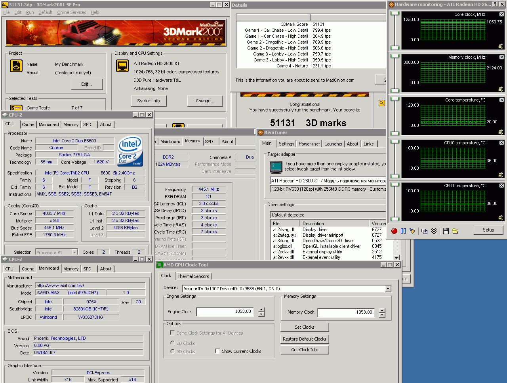Viewport: 507px width, 383px height.
Task: Click the Set Clocks button
Action: (x=305, y=327)
